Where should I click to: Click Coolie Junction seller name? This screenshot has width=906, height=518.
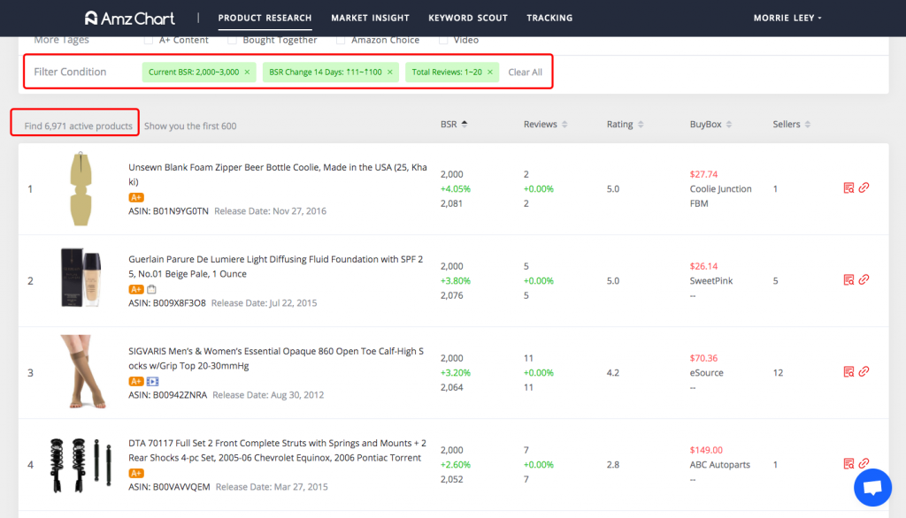[x=720, y=189]
